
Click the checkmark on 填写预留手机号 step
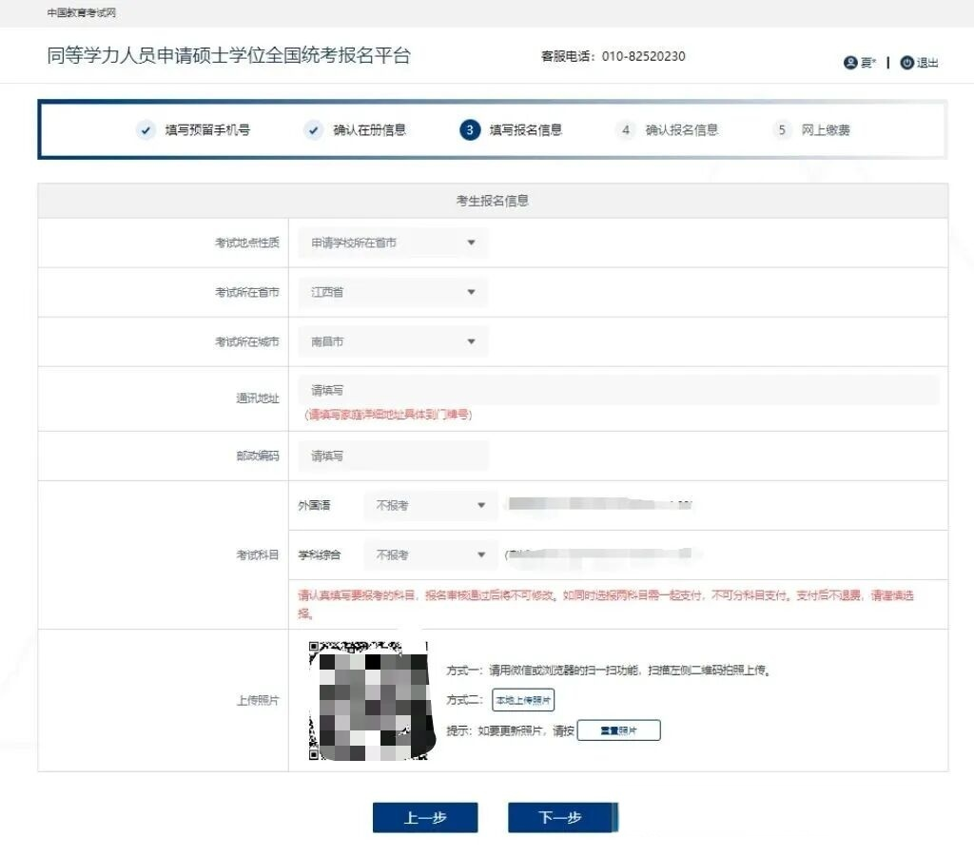(146, 130)
